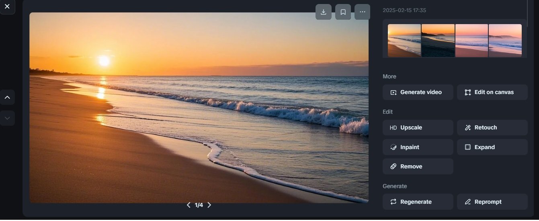
Task: Bookmark the current image
Action: pyautogui.click(x=343, y=12)
